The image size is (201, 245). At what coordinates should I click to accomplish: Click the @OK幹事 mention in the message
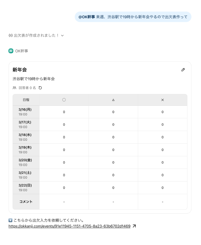[x=87, y=17]
